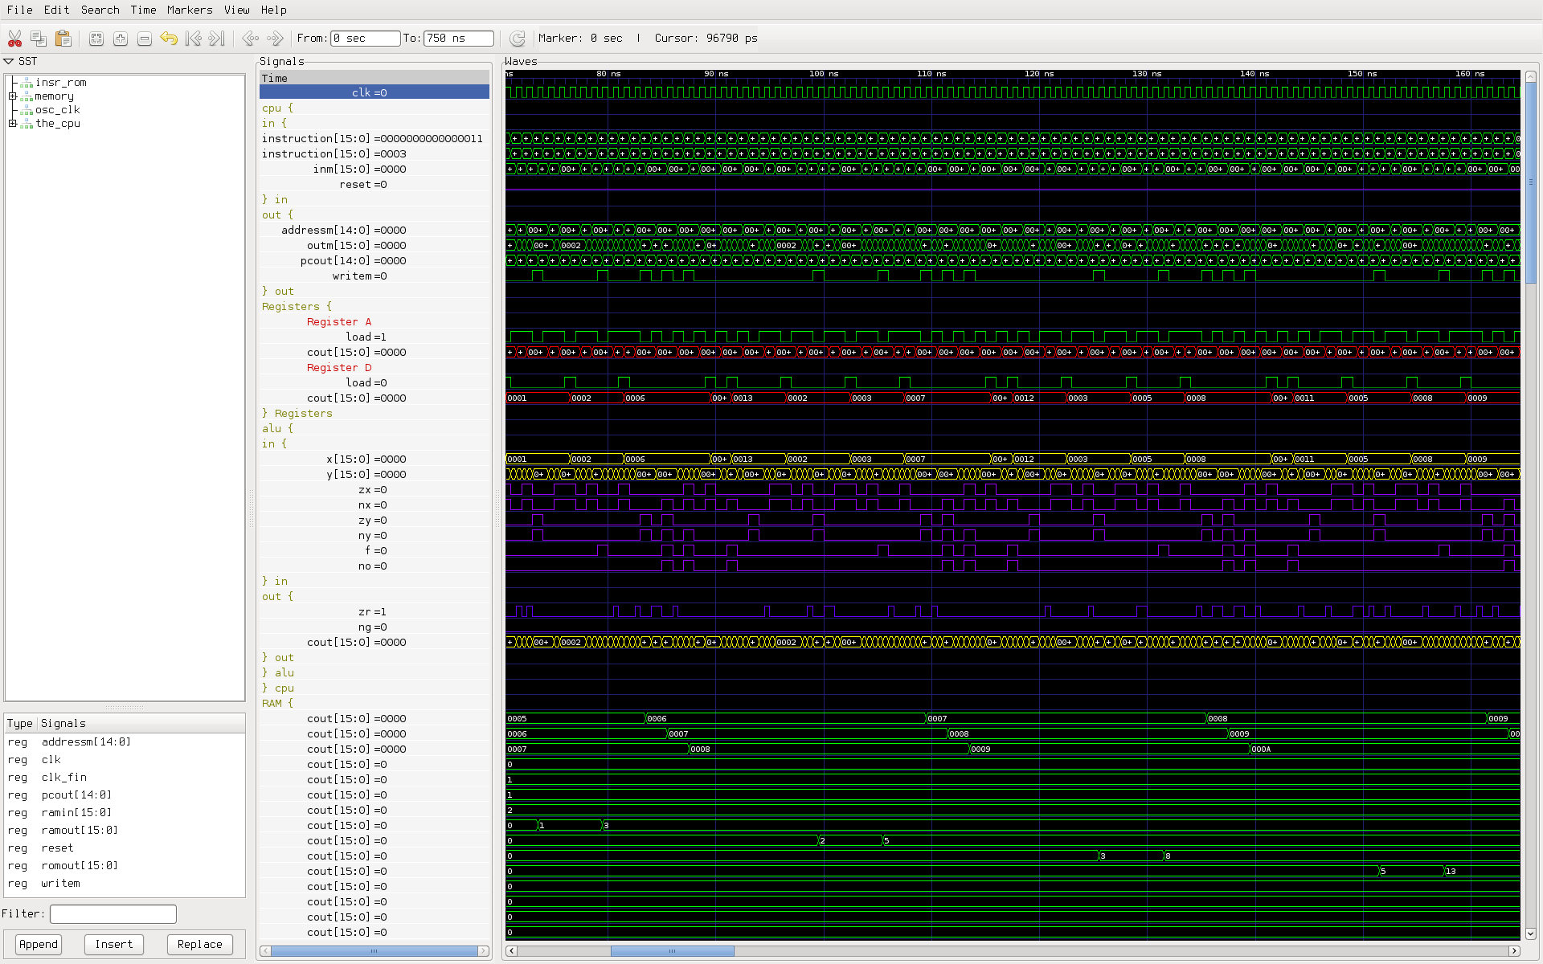This screenshot has height=964, width=1543.
Task: Copy traces using the copy icon
Action: (x=39, y=38)
